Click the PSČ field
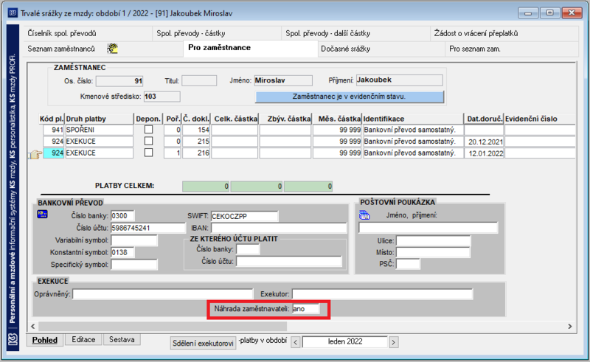The height and width of the screenshot is (362, 590). (408, 264)
